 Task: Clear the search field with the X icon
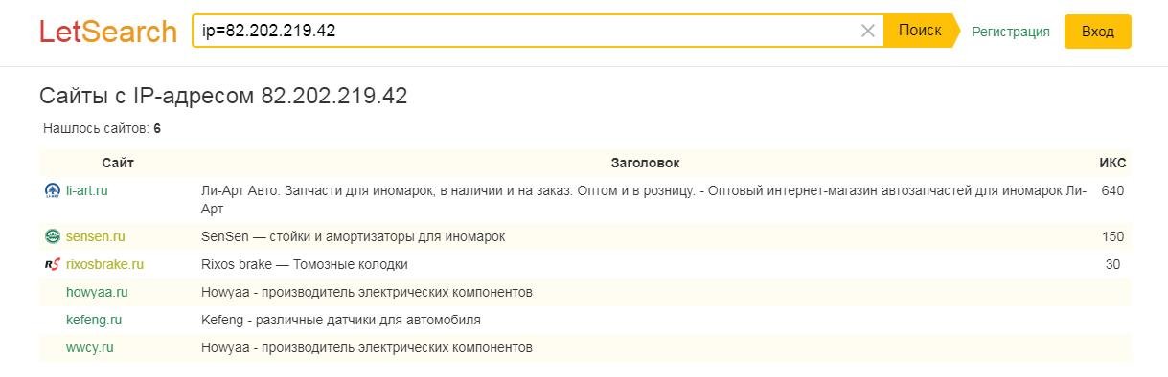coord(868,31)
